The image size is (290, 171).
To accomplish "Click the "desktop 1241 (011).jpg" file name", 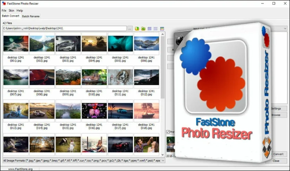I will click(120, 93).
